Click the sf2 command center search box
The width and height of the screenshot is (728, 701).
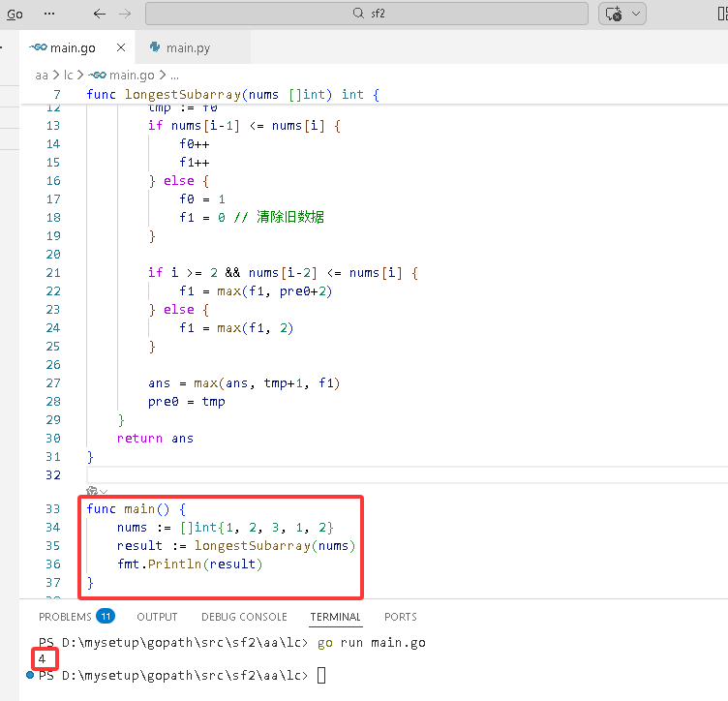click(x=367, y=14)
